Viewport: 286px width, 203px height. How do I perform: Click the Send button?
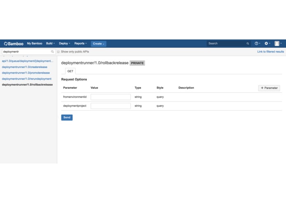tap(67, 118)
